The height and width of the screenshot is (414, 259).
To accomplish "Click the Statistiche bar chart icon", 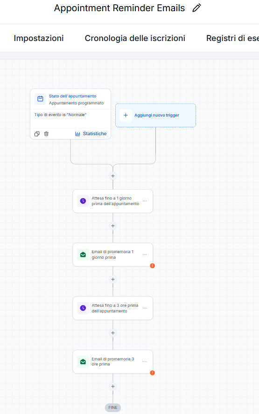I will coord(77,134).
